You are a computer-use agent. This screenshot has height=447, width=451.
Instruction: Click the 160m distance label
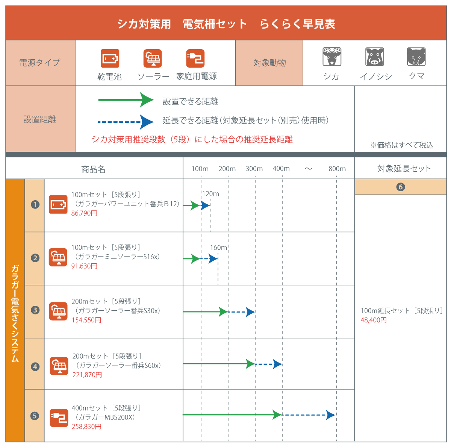tap(218, 248)
